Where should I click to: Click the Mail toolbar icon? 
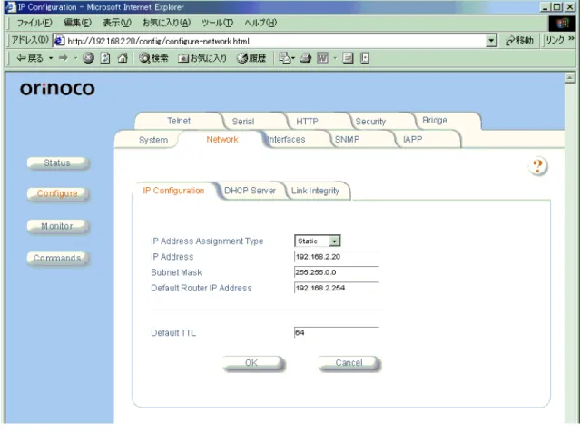pos(284,58)
